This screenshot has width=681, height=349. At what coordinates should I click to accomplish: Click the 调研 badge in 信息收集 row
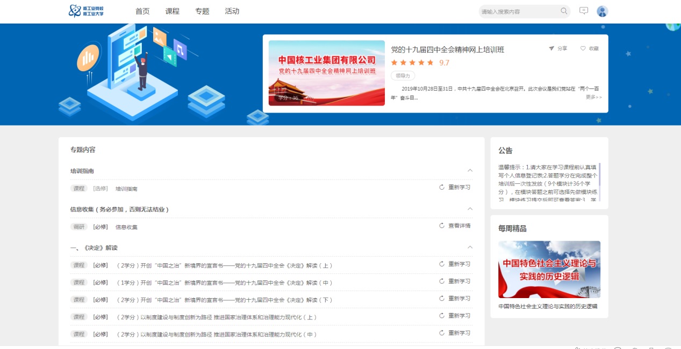pyautogui.click(x=79, y=227)
